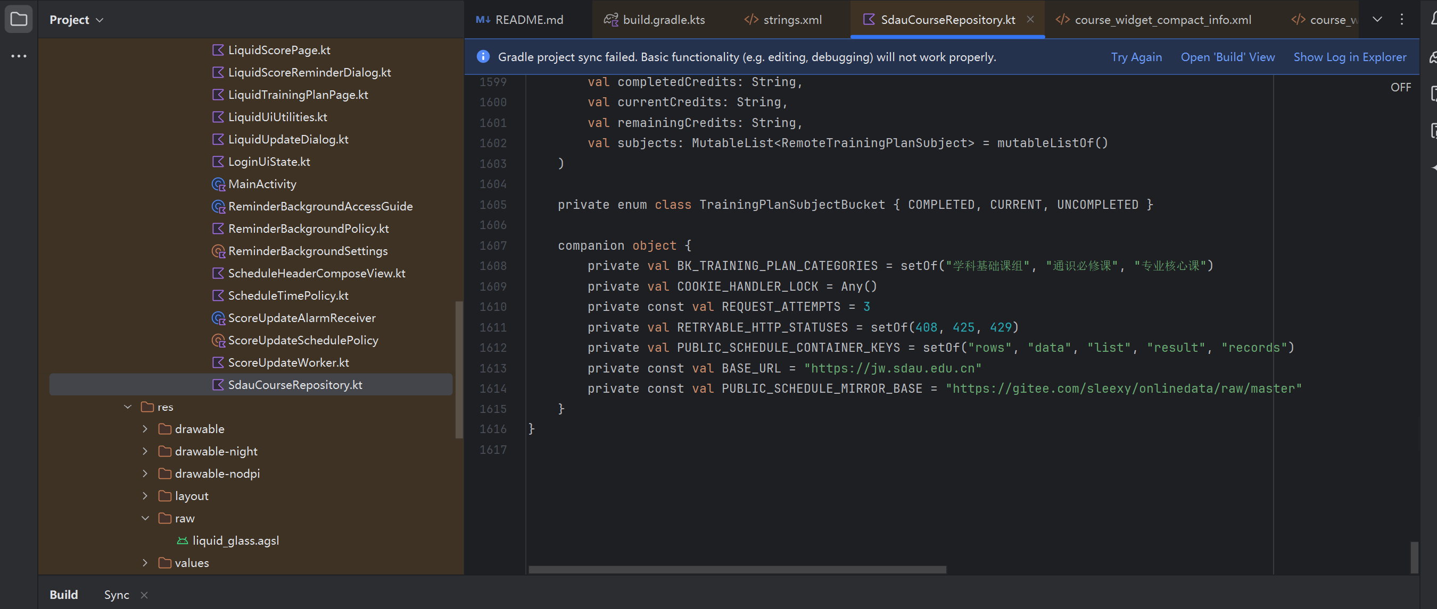Show hidden editor tabs dropdown arrow

(1377, 20)
